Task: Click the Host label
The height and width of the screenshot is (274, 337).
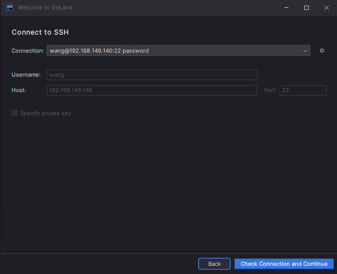Action: pyautogui.click(x=19, y=90)
